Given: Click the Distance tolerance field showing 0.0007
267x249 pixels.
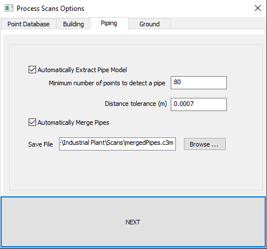Looking at the screenshot, I should pos(199,104).
